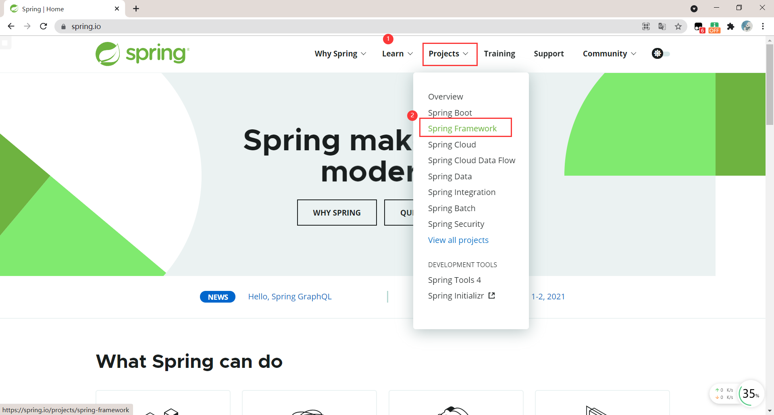Choose Spring Framework from the menu
Image resolution: width=774 pixels, height=415 pixels.
coord(462,129)
